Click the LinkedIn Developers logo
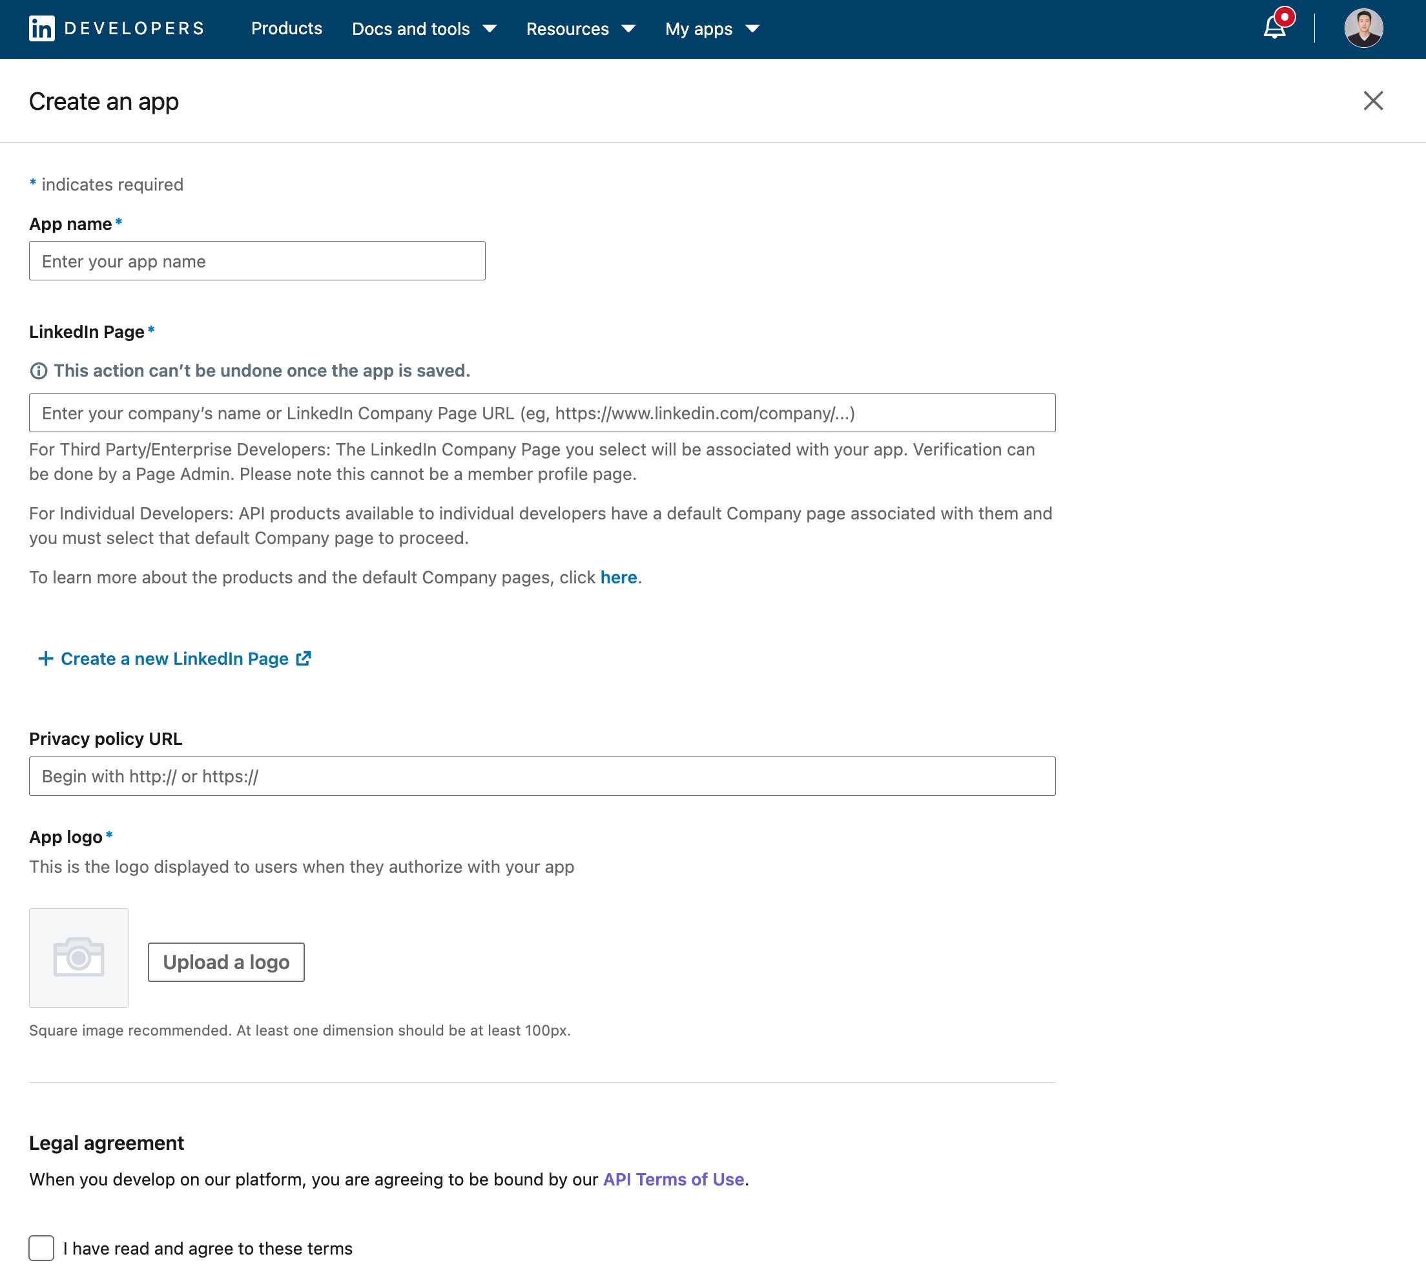Viewport: 1426px width, 1283px height. pos(116,28)
